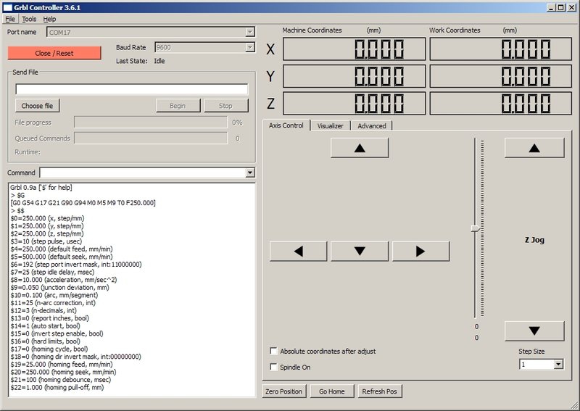Click the '$8=10.000 (acceleration, mm/sec^2)' line
This screenshot has height=411, width=580.
64,280
